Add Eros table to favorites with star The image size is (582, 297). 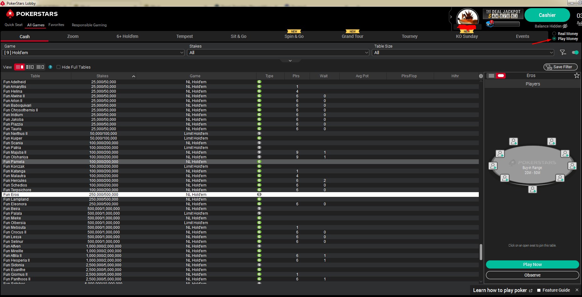[577, 75]
